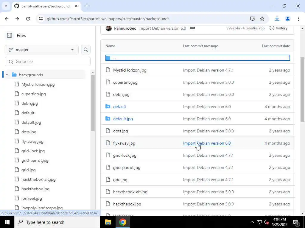
Task: Click file icon beside dots.jpg in list
Action: point(108,131)
